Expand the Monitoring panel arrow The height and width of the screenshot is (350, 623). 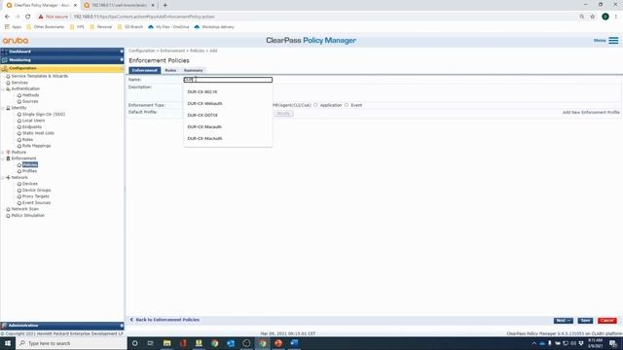(x=121, y=60)
